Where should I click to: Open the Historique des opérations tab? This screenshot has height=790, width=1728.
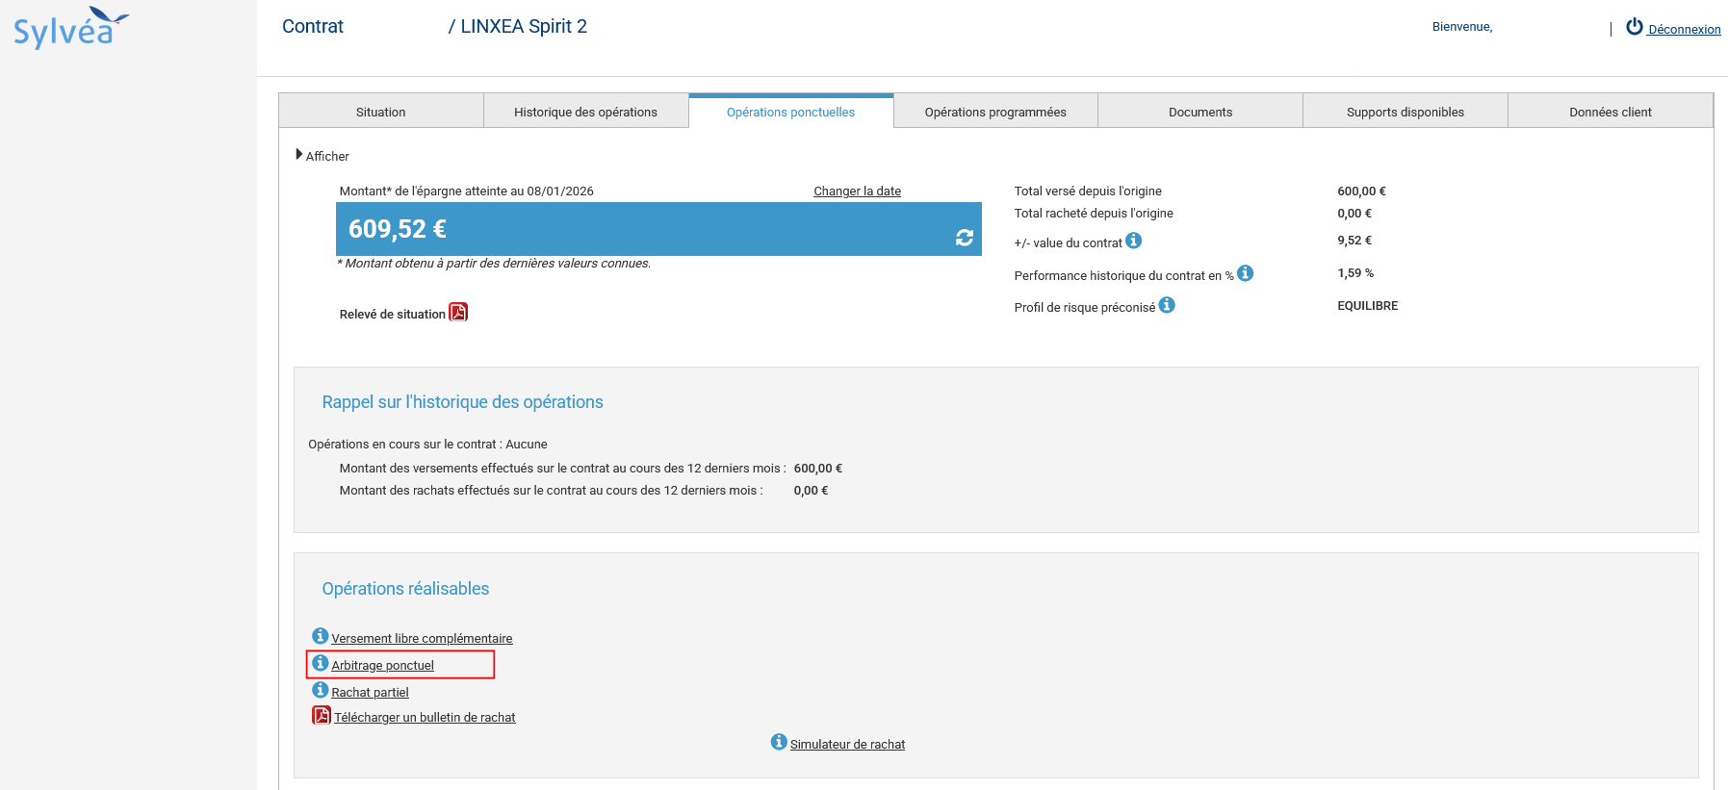tap(585, 112)
